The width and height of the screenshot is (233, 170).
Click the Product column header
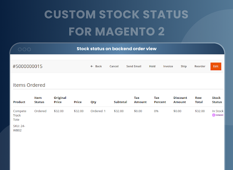(x=19, y=102)
